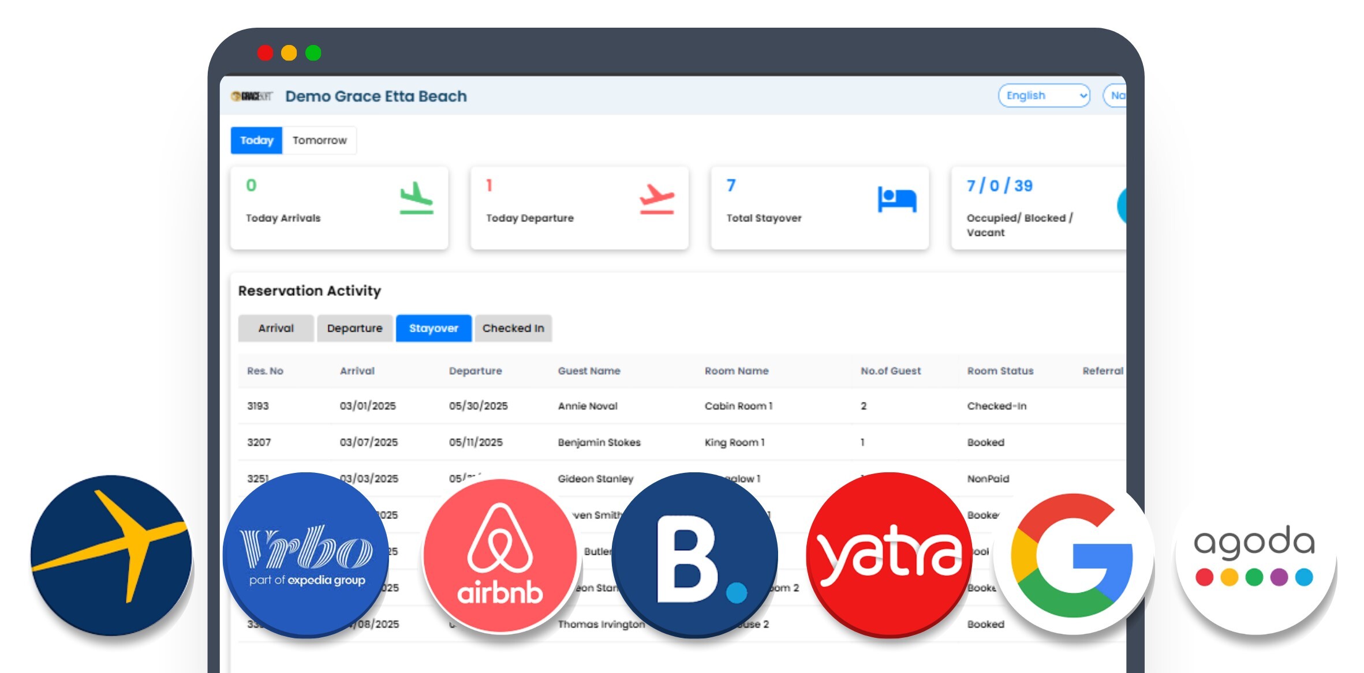Click departure date 05/30/2025

pyautogui.click(x=479, y=406)
